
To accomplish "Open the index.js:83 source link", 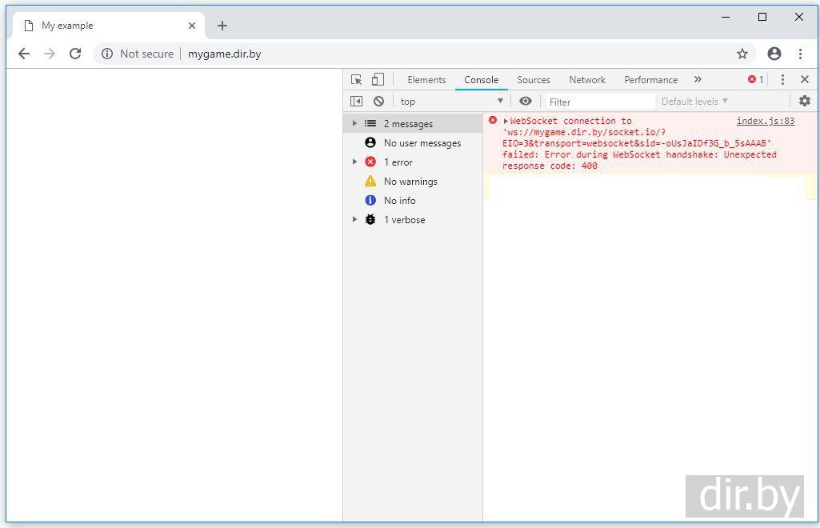I will [765, 122].
